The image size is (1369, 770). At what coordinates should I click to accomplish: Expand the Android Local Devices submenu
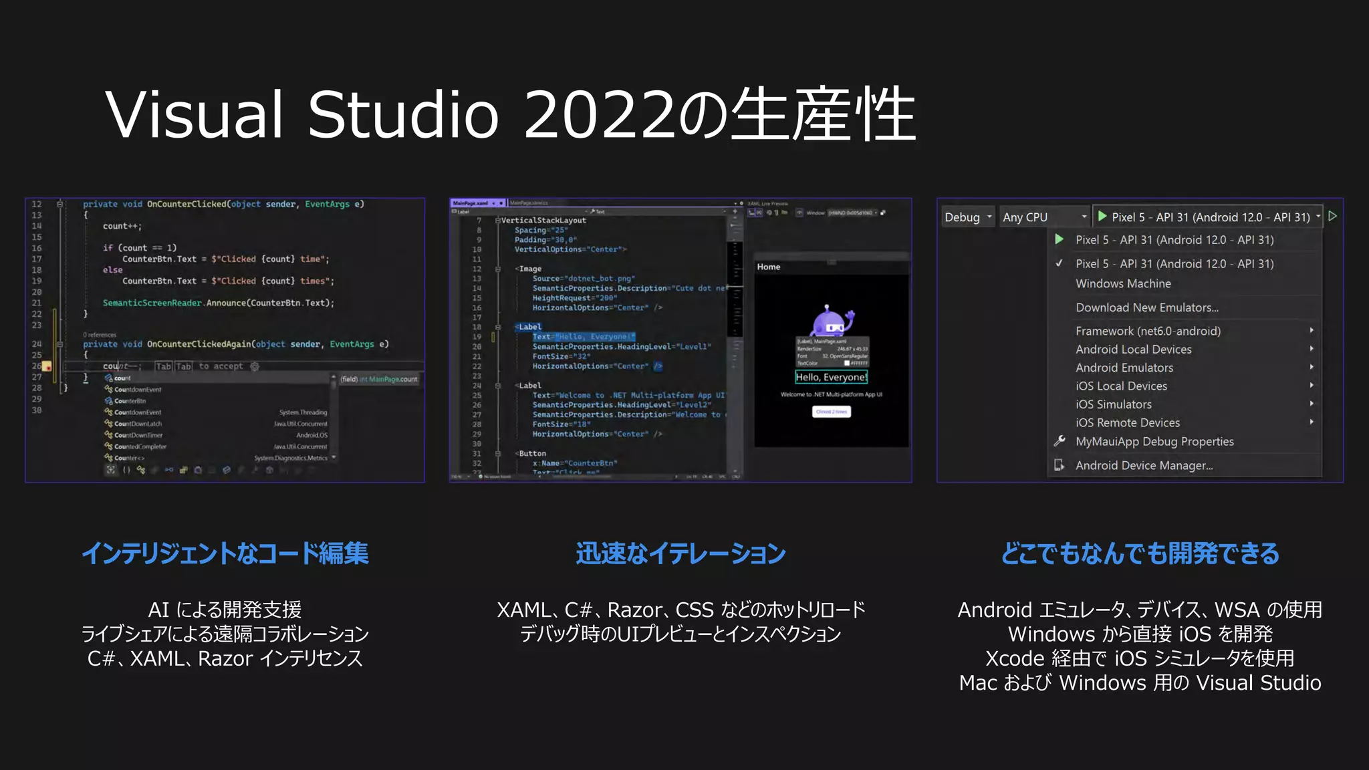1185,349
